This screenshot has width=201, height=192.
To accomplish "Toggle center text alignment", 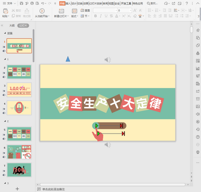I will click(x=155, y=16).
